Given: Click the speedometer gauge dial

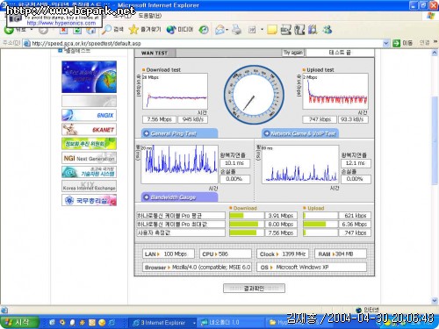Looking at the screenshot, I should [254, 95].
